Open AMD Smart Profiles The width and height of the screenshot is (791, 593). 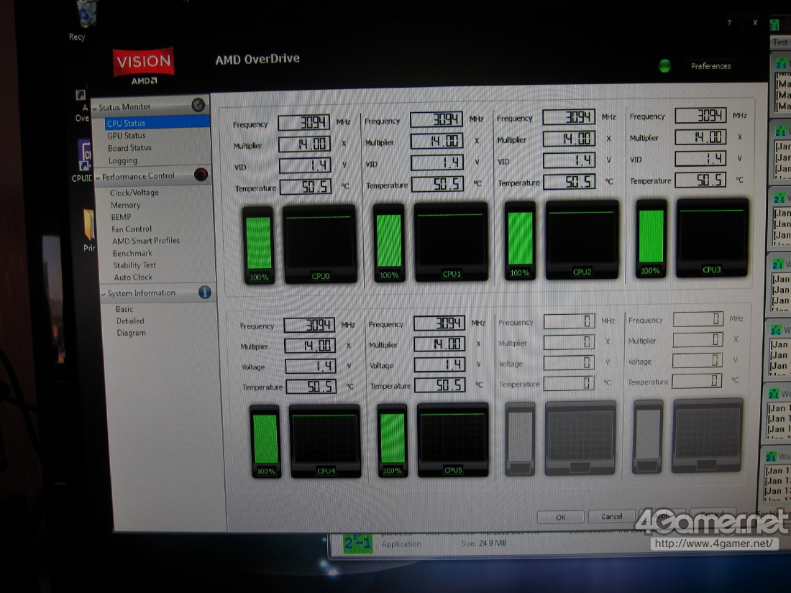pos(146,241)
